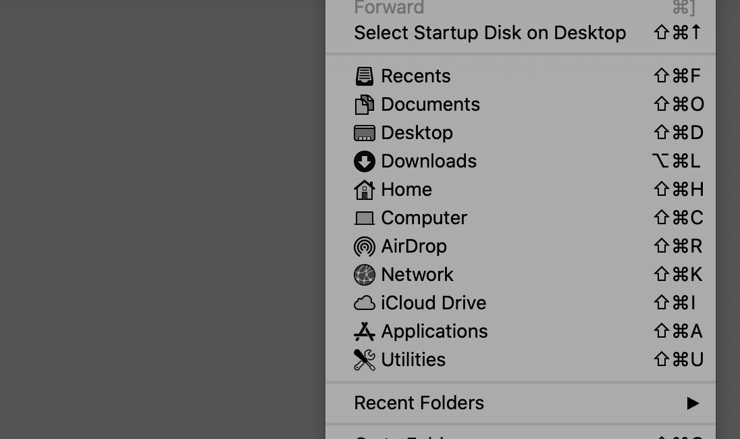Expand the Recent Folders submenu arrow

tap(693, 403)
